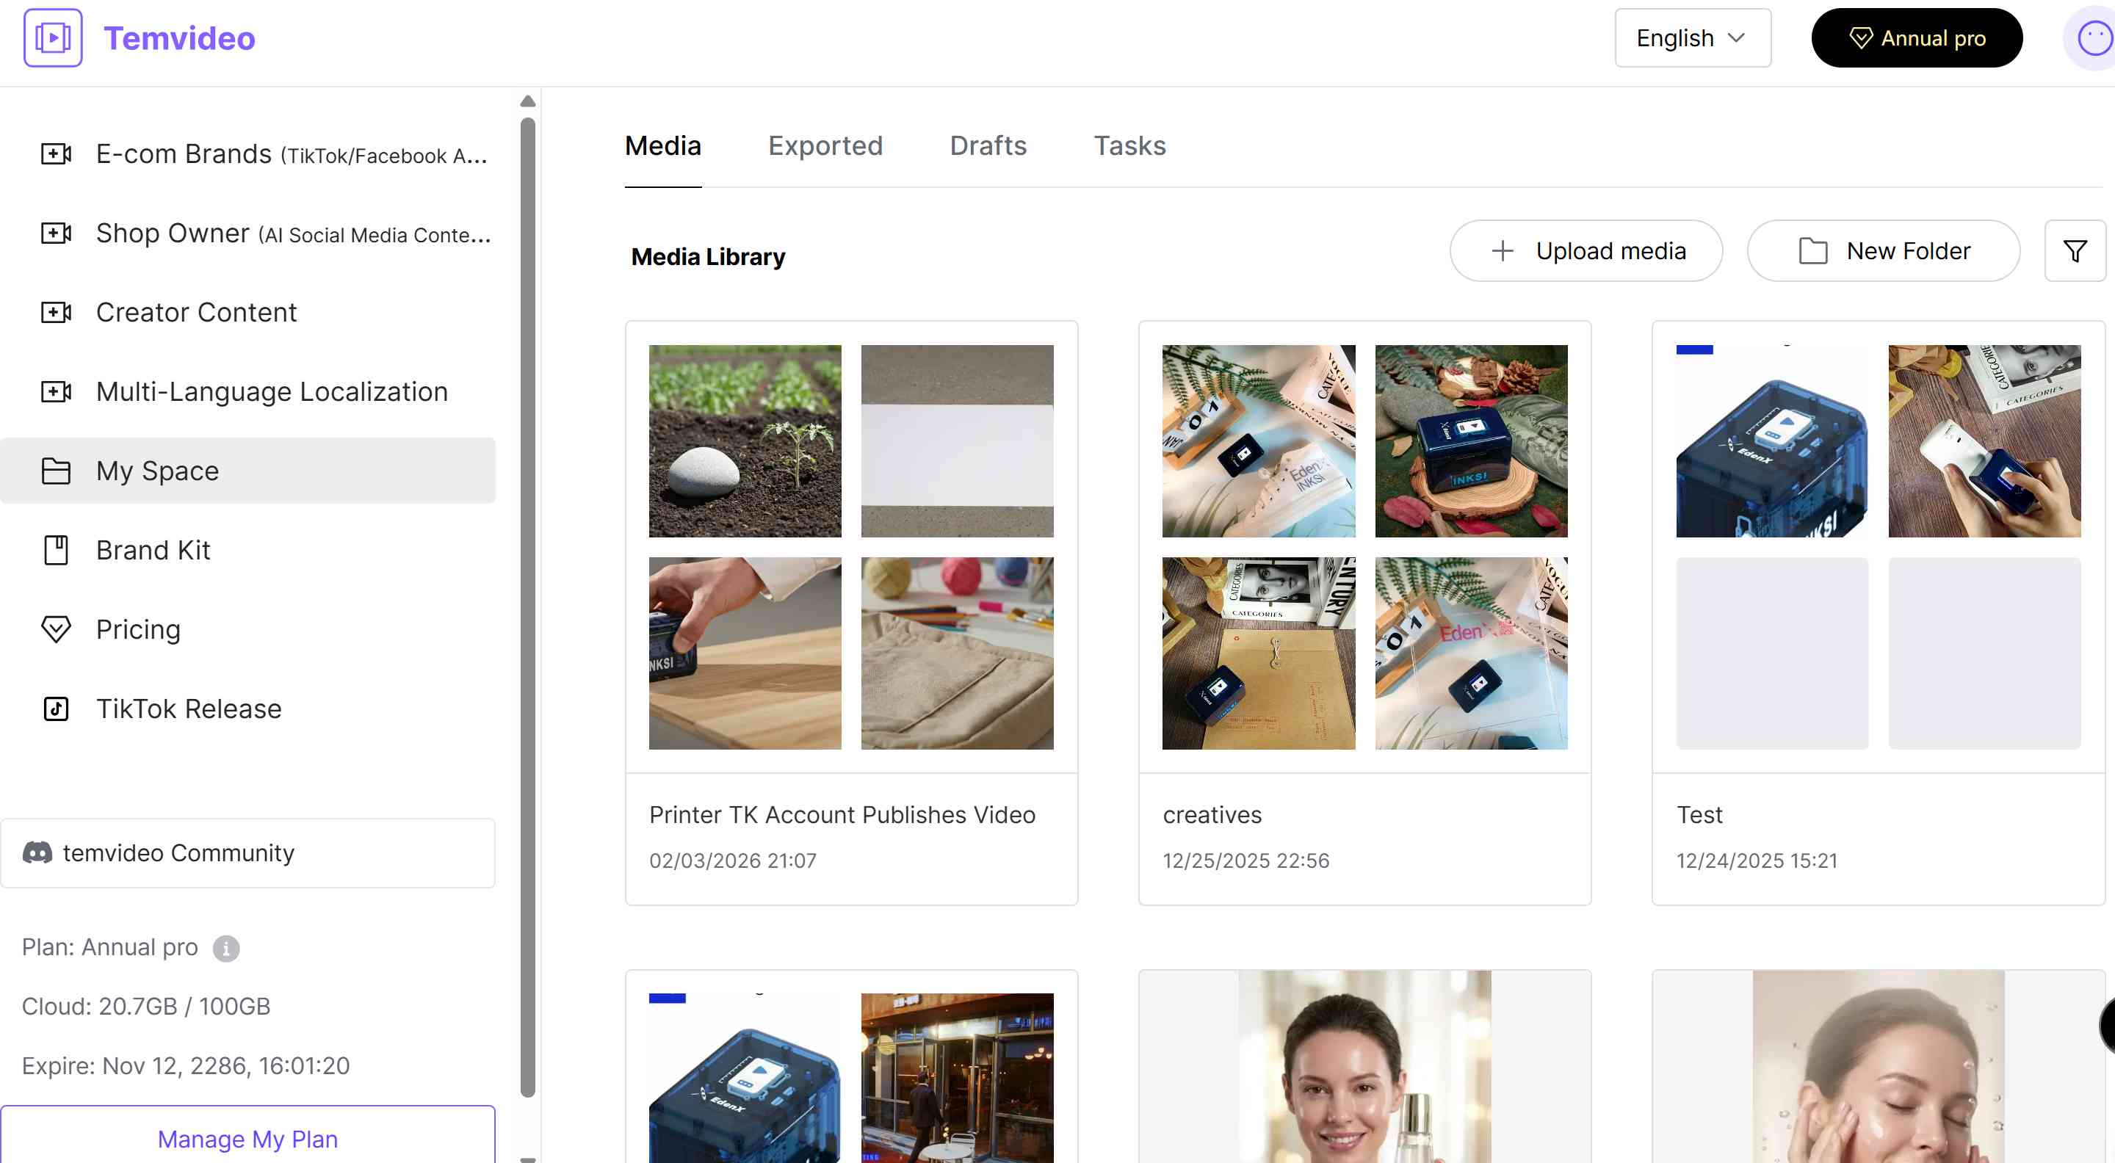The image size is (2115, 1163).
Task: Create a New Folder
Action: click(1883, 251)
